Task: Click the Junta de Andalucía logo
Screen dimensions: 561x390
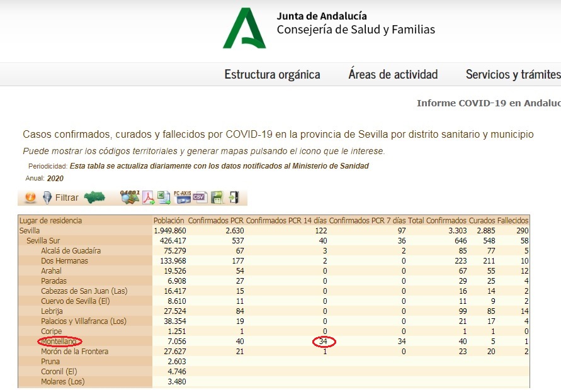Action: click(244, 29)
